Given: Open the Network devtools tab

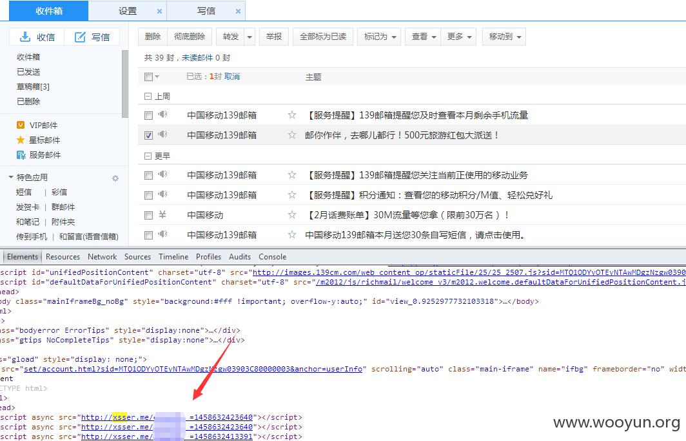Looking at the screenshot, I should pos(102,257).
